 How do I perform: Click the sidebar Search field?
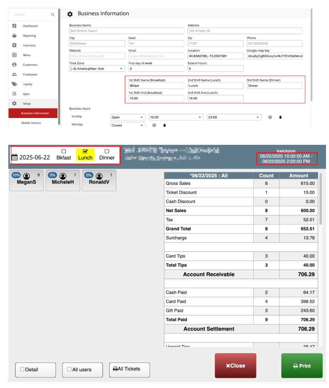30,15
